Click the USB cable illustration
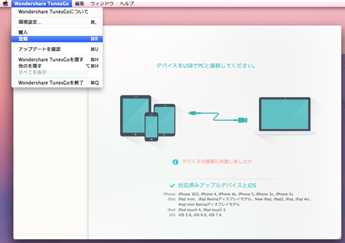345x243 pixels. pos(217,116)
